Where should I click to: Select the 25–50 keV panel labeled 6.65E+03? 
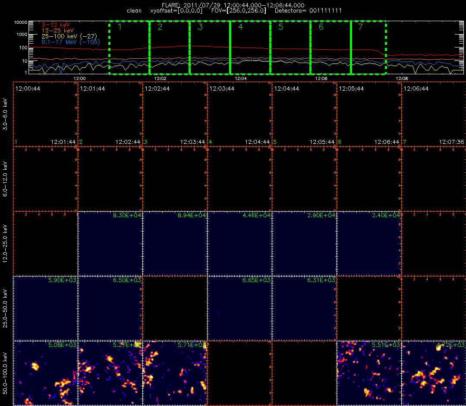tap(239, 308)
